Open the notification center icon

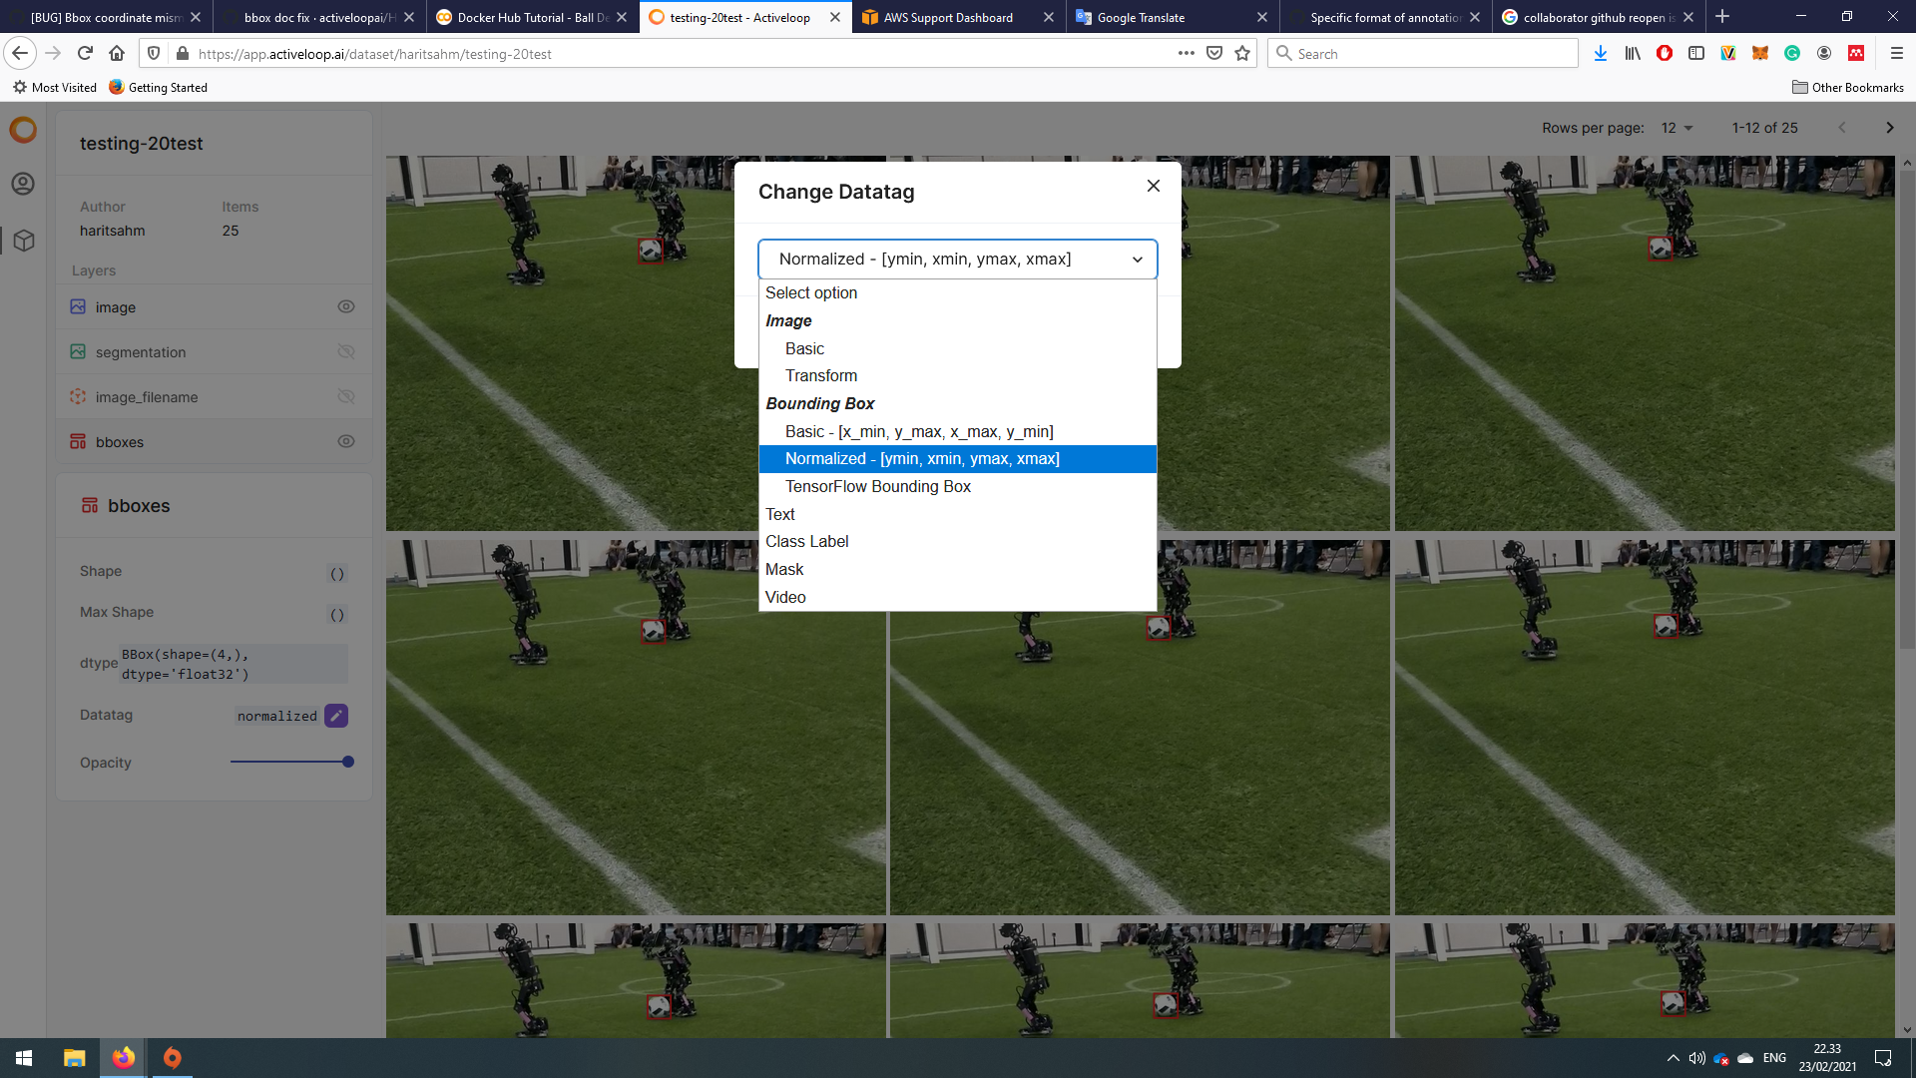point(1883,1058)
